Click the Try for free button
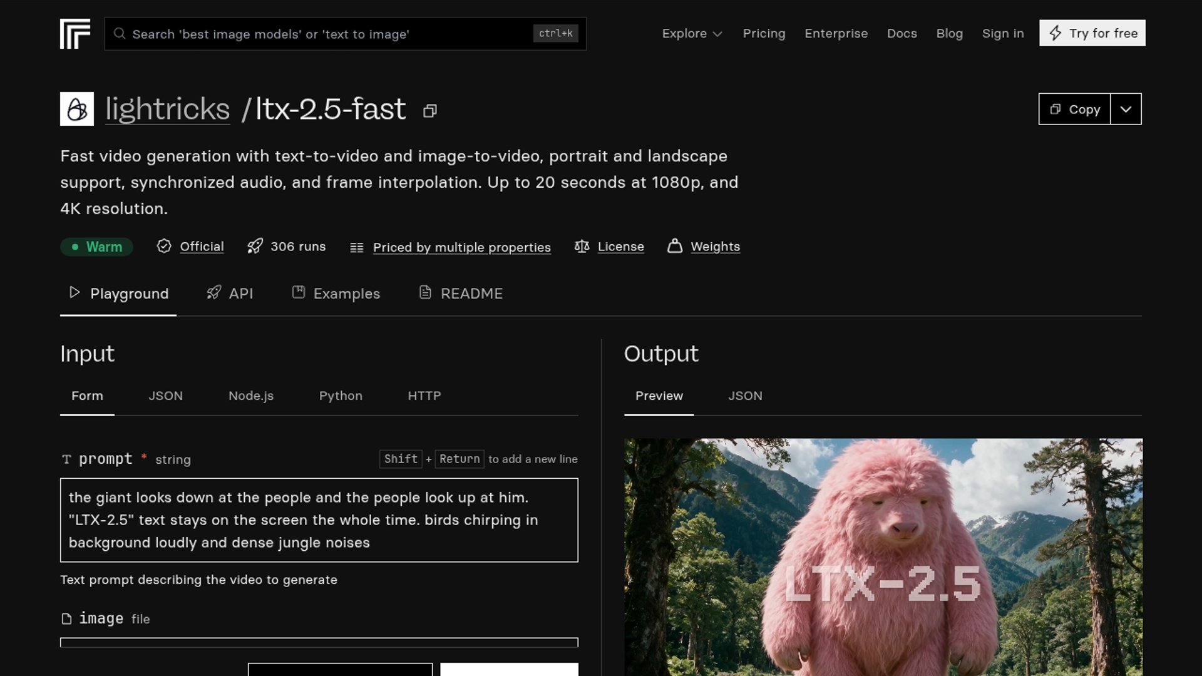The width and height of the screenshot is (1202, 676). tap(1092, 33)
